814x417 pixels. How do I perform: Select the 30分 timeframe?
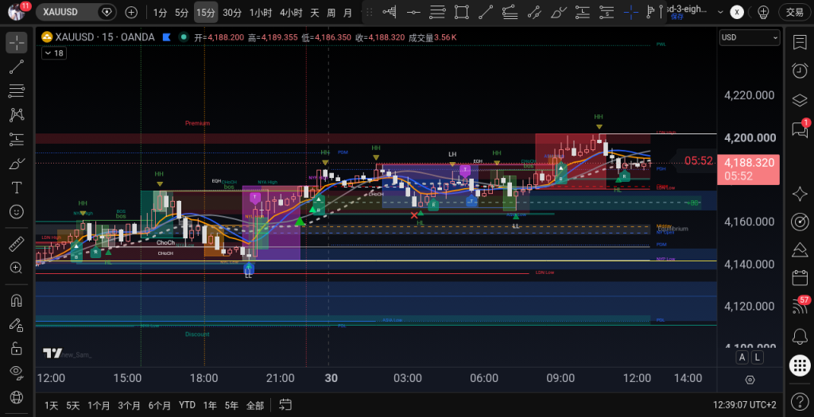[x=232, y=13]
